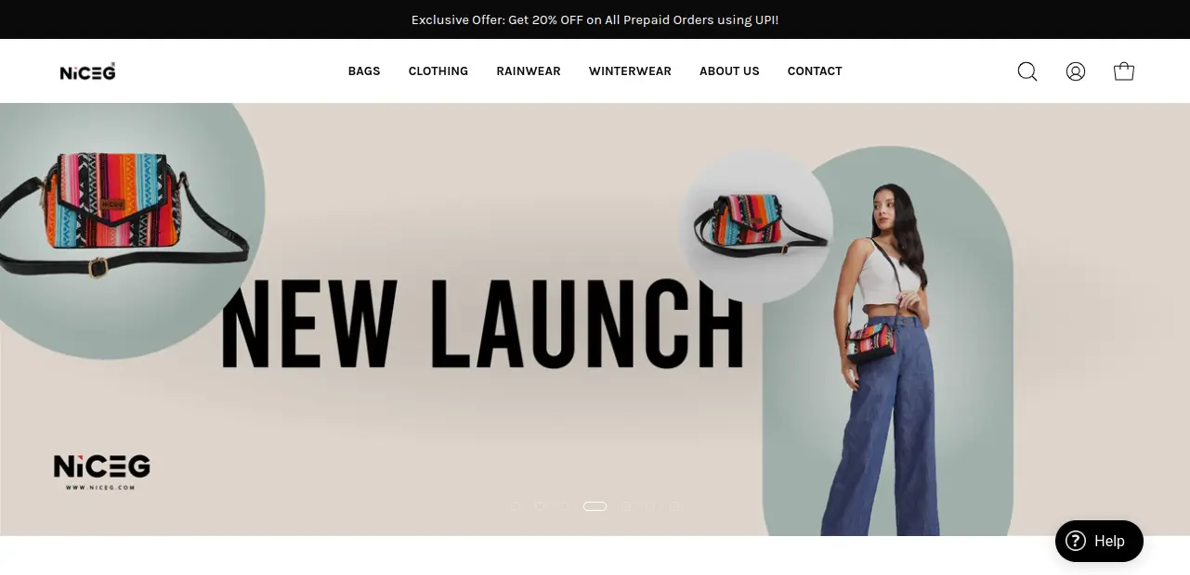Screen dimensions: 1190x575
Task: Jump to the last slide dot
Action: coord(676,506)
